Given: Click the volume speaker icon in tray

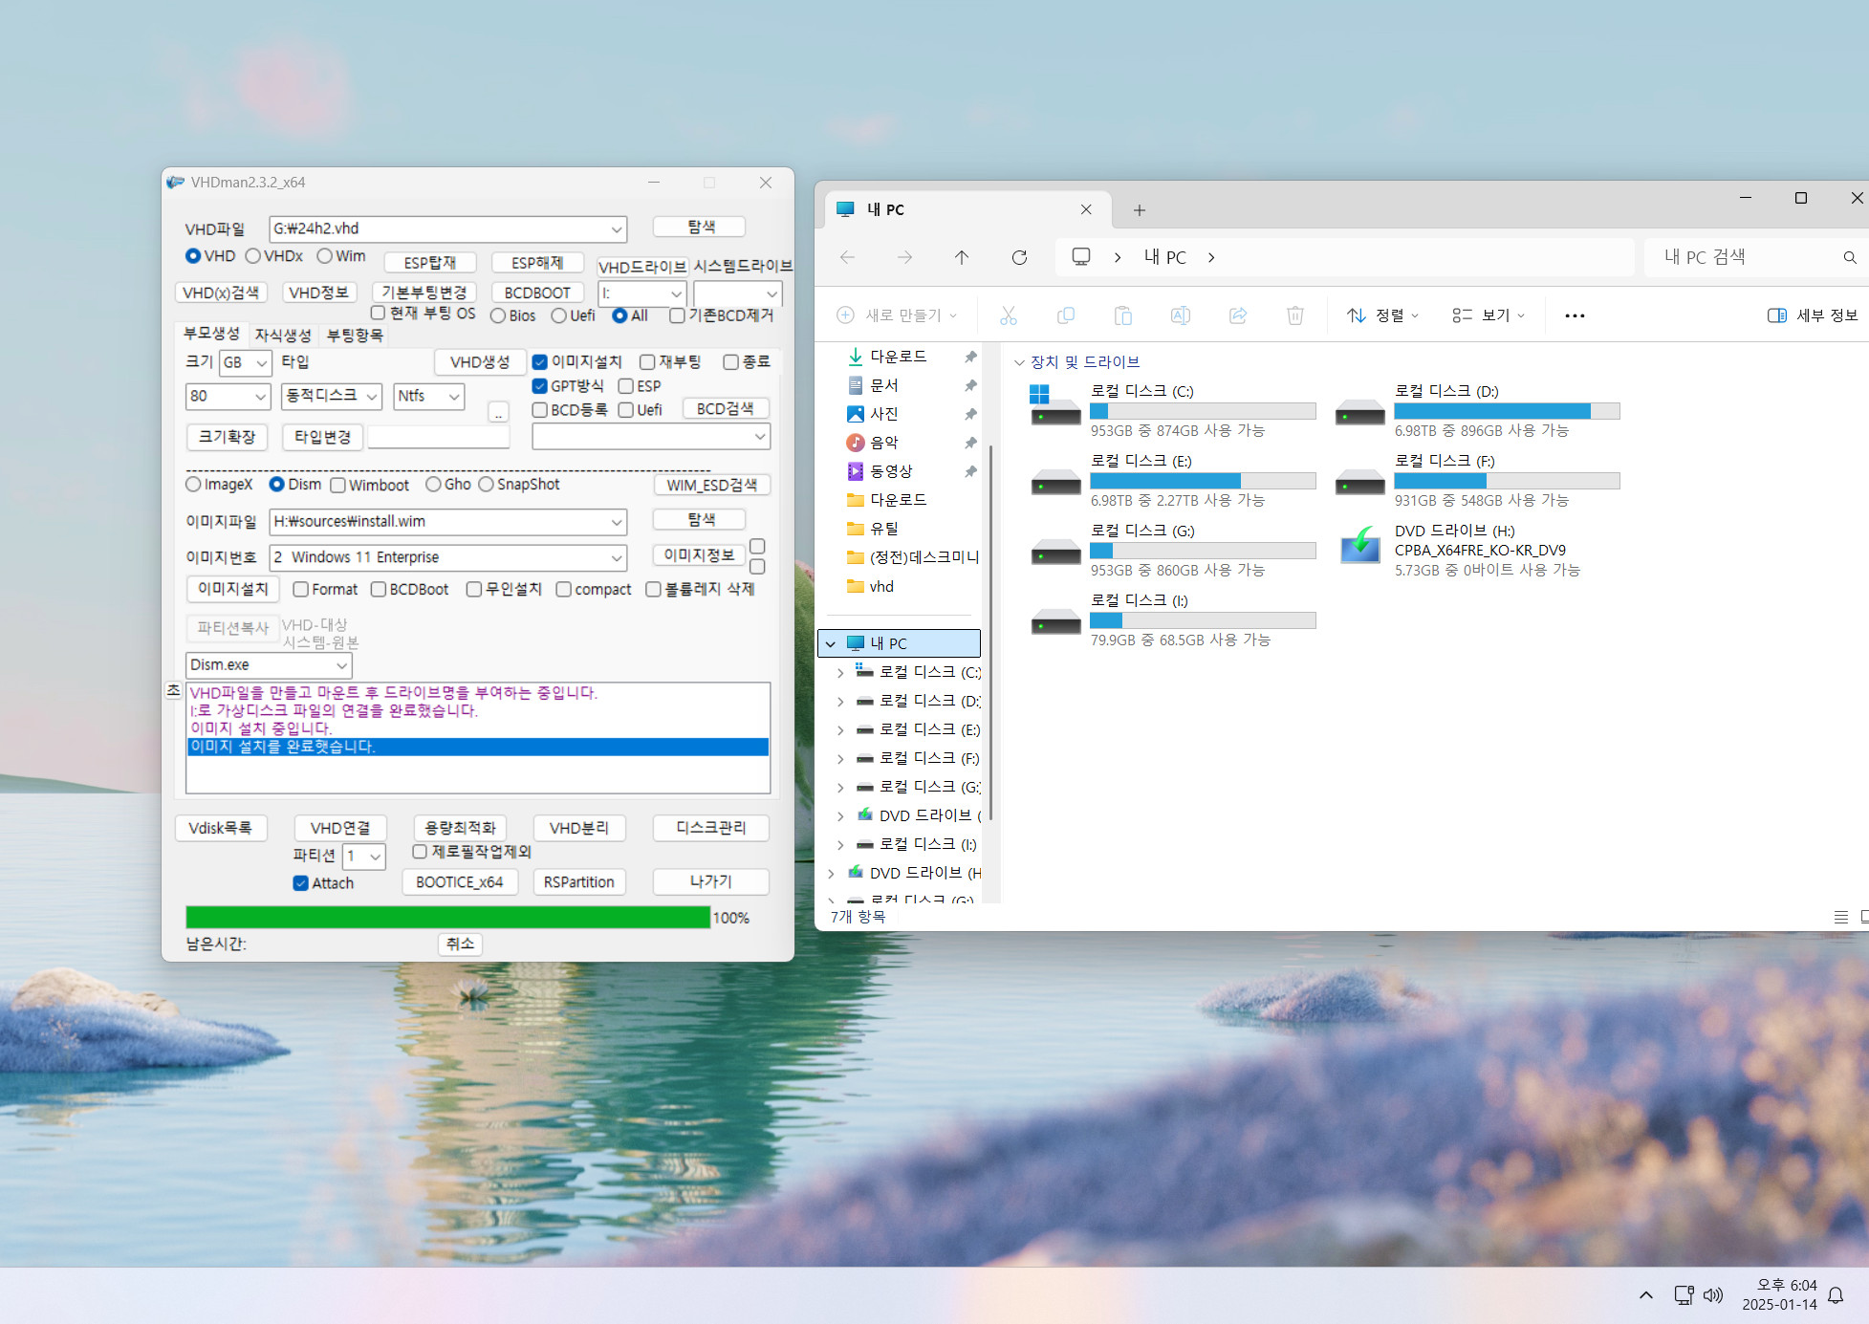Looking at the screenshot, I should (1713, 1295).
